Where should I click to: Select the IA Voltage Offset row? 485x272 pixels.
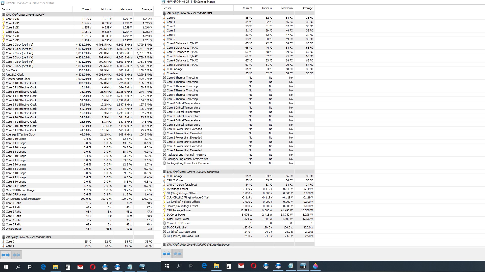click(x=177, y=189)
